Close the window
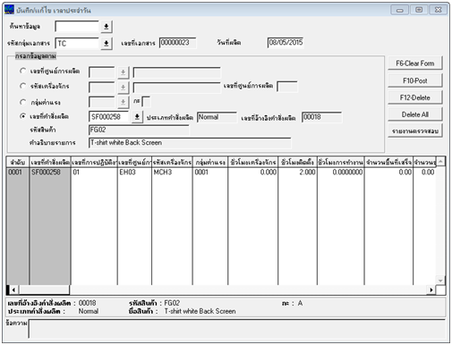 point(439,10)
